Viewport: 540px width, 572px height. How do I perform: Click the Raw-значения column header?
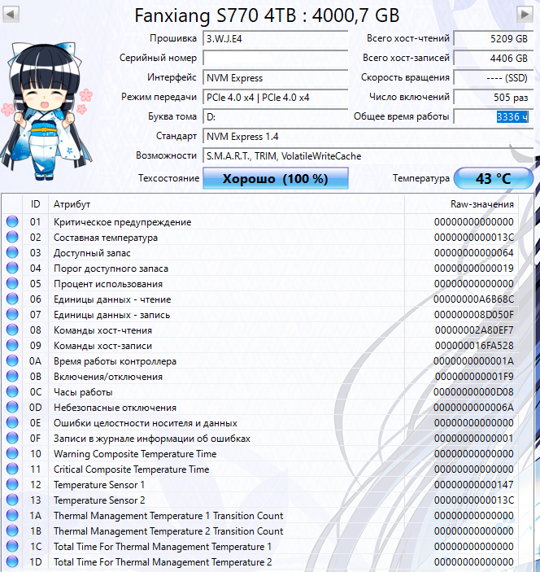coord(461,204)
